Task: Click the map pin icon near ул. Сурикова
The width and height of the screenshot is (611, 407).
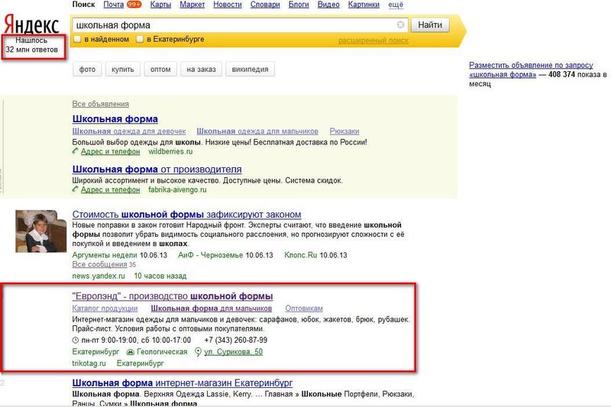Action: click(x=198, y=352)
